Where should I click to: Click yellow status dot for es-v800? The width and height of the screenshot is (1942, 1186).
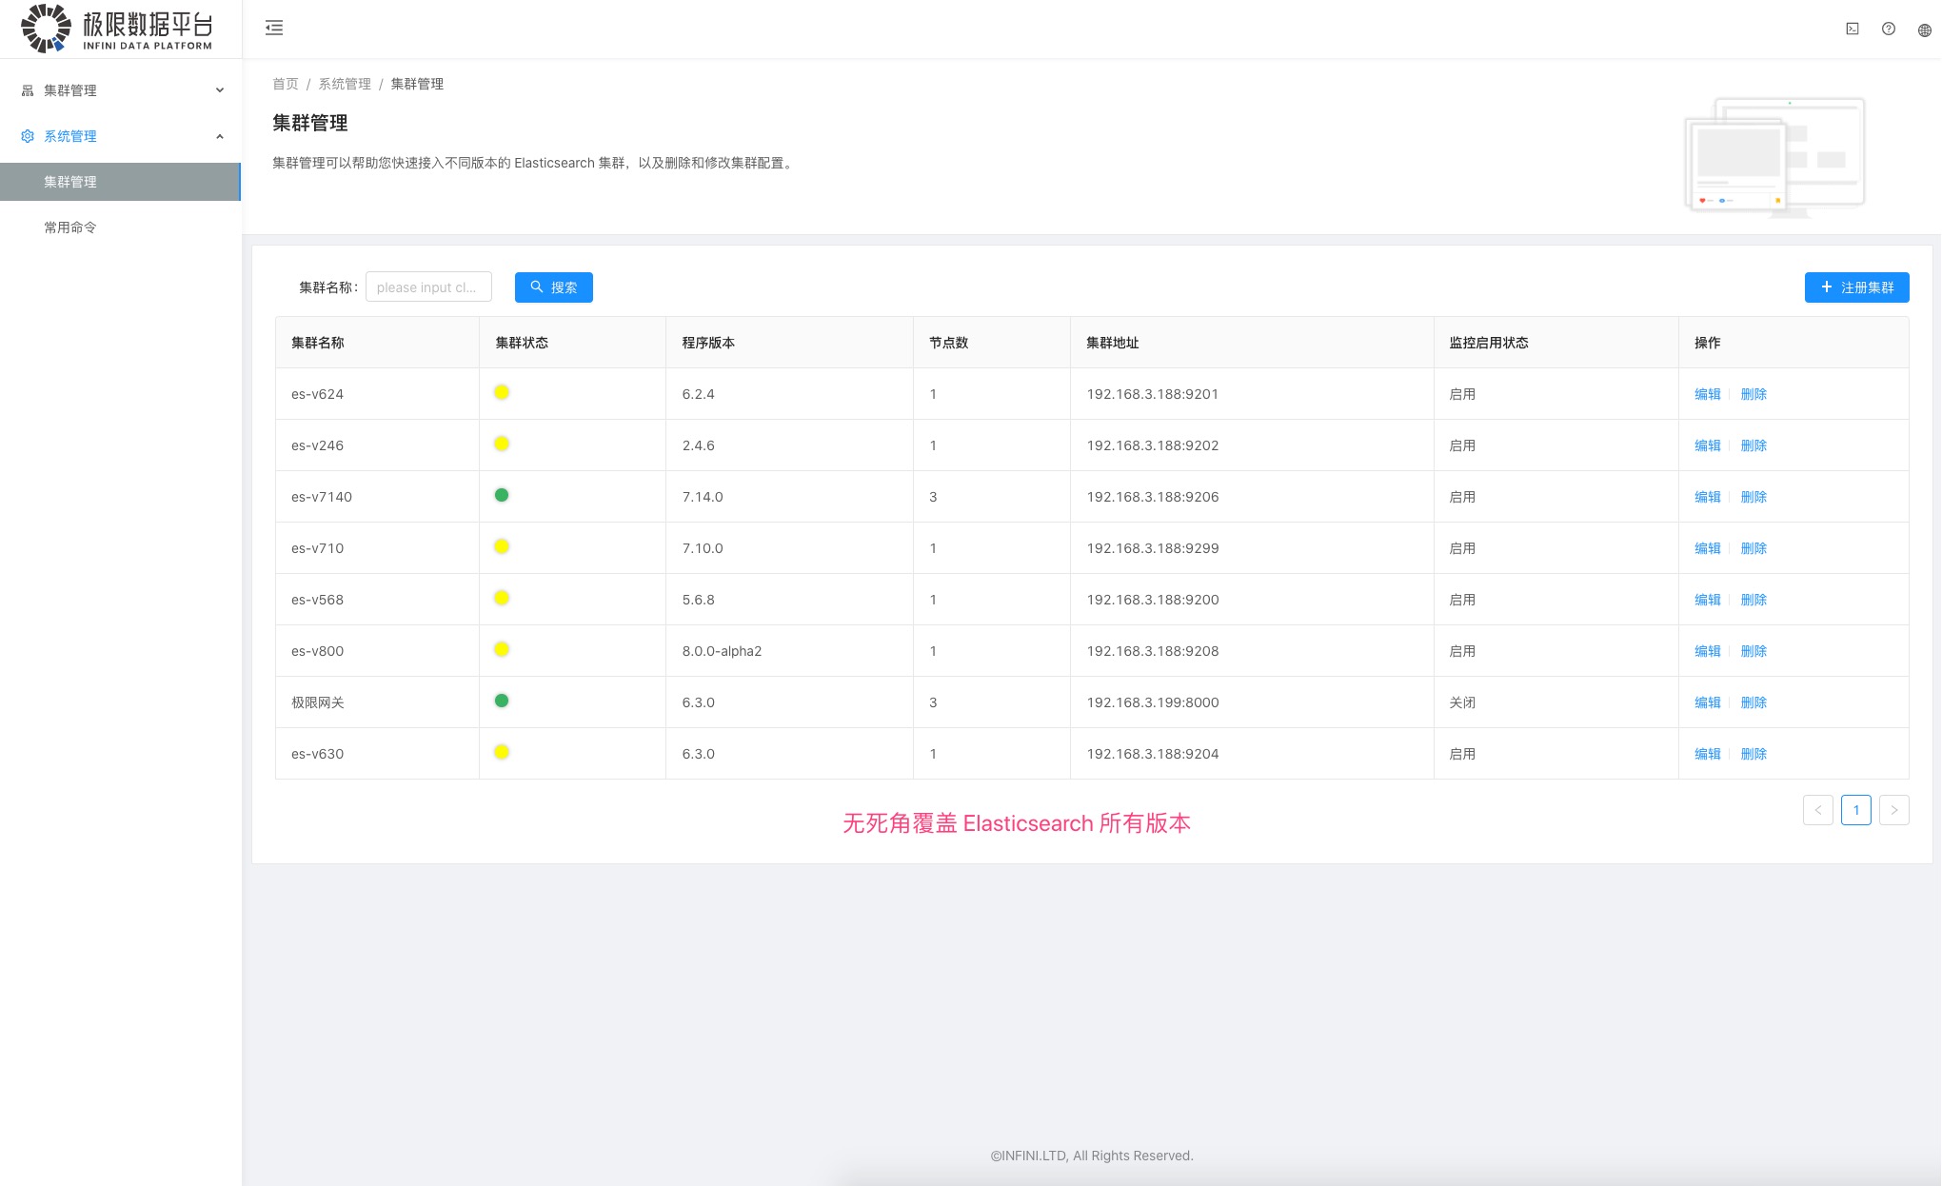point(502,649)
